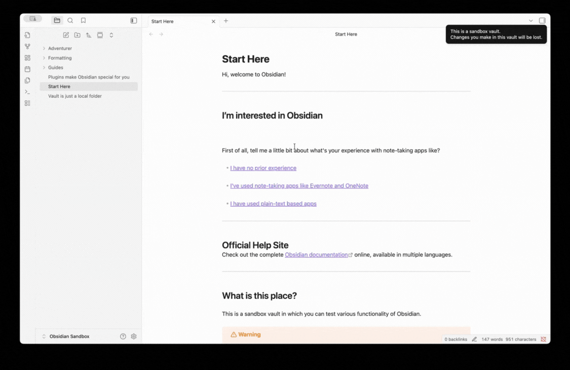Viewport: 570px width, 370px height.
Task: Open help via question mark icon
Action: pos(123,337)
